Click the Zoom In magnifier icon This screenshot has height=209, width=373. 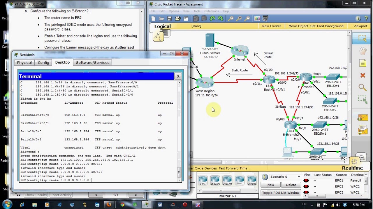tap(231, 19)
